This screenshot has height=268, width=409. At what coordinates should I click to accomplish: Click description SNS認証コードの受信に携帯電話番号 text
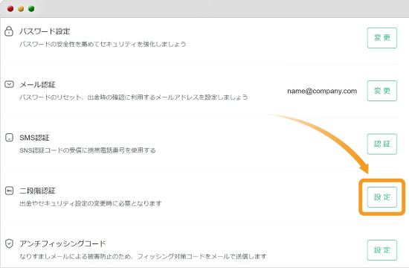pyautogui.click(x=88, y=150)
